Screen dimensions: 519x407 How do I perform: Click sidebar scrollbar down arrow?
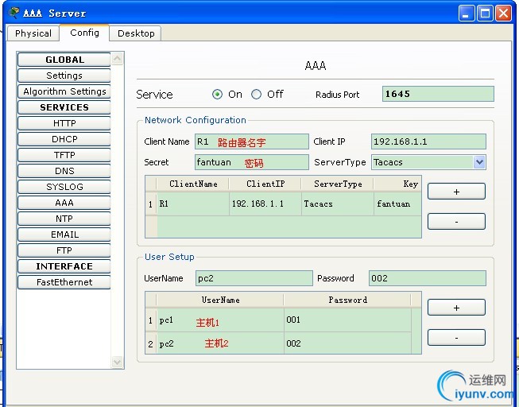tap(117, 362)
